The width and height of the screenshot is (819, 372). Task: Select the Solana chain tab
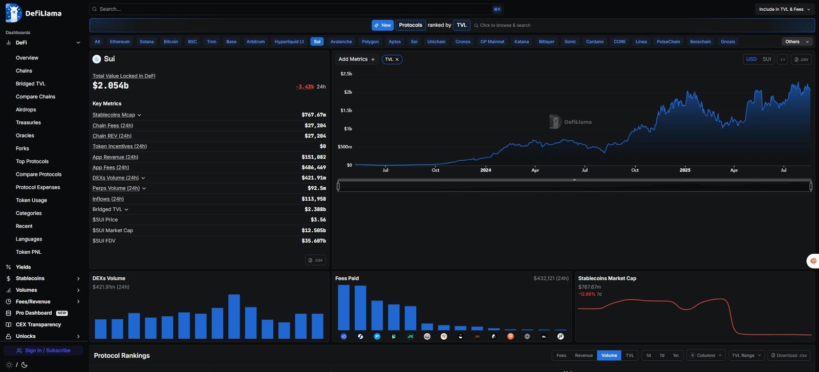coord(146,41)
